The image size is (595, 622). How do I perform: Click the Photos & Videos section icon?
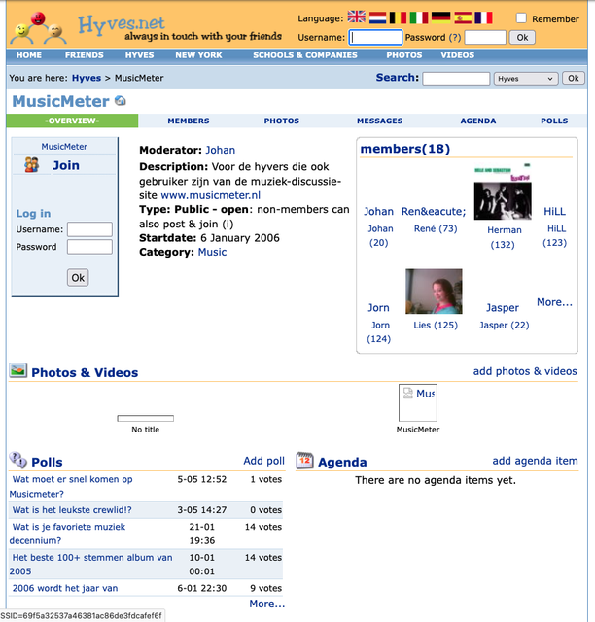[18, 370]
